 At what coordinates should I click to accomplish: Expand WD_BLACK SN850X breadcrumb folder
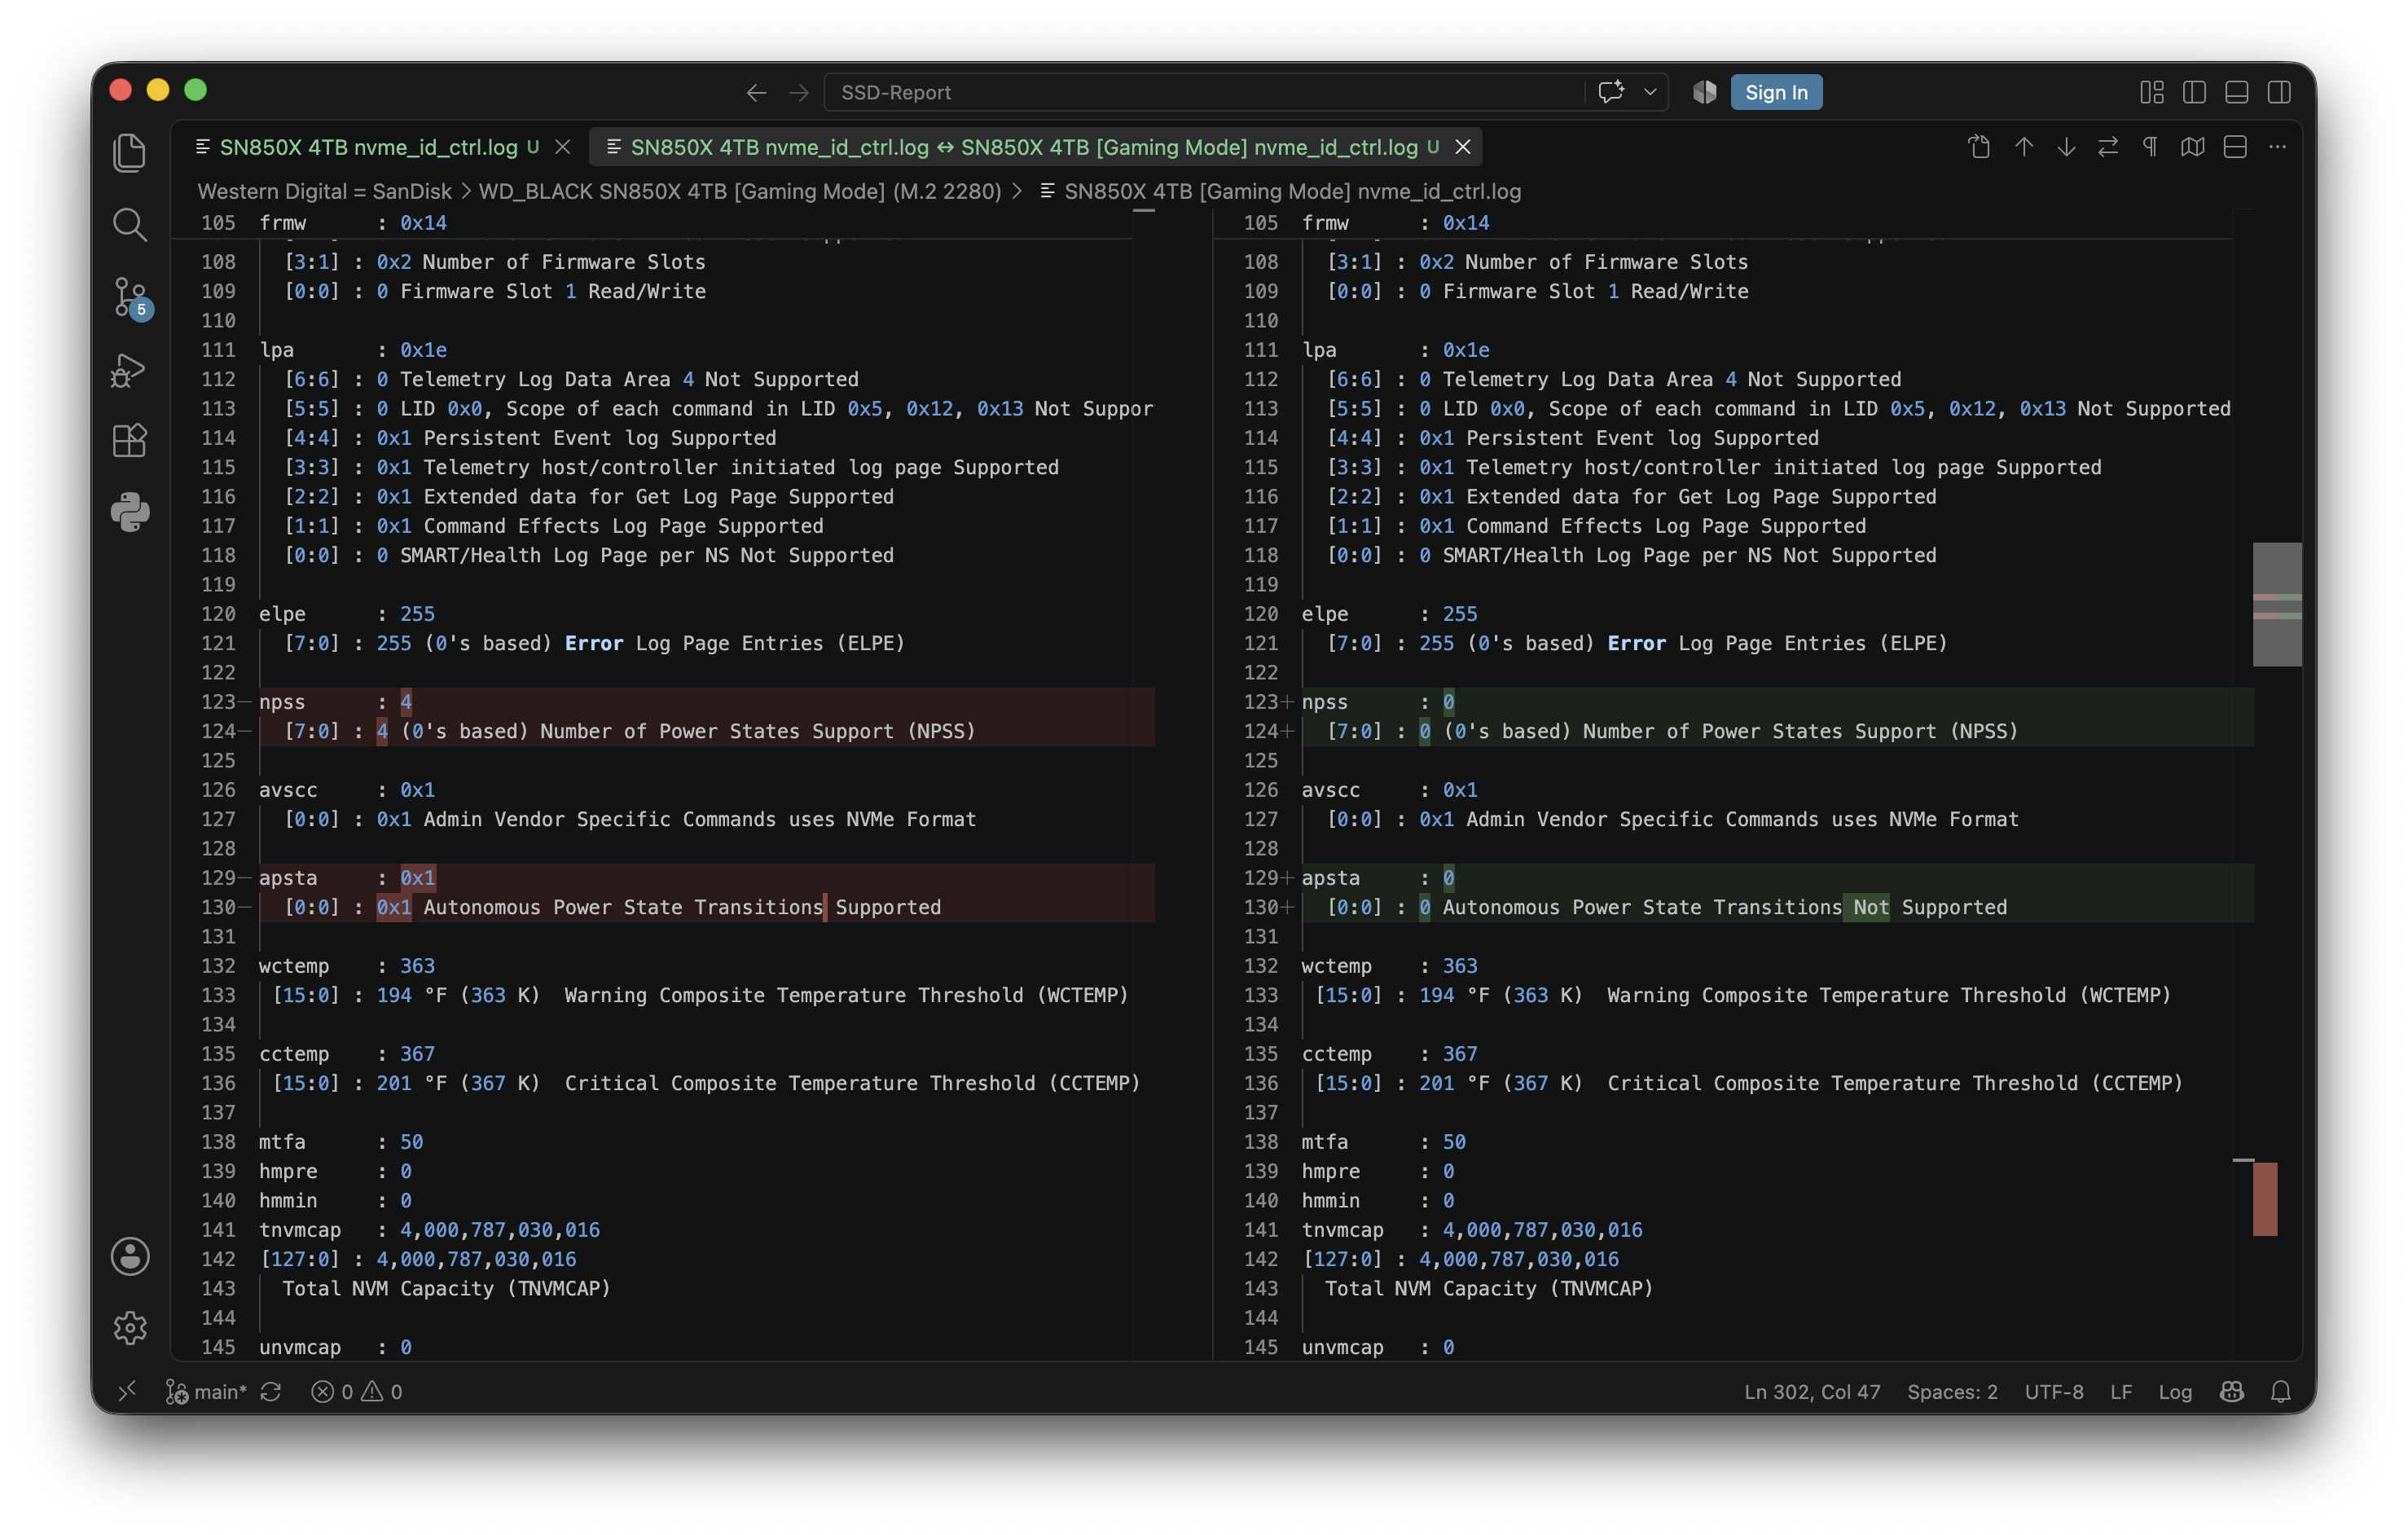tap(740, 191)
